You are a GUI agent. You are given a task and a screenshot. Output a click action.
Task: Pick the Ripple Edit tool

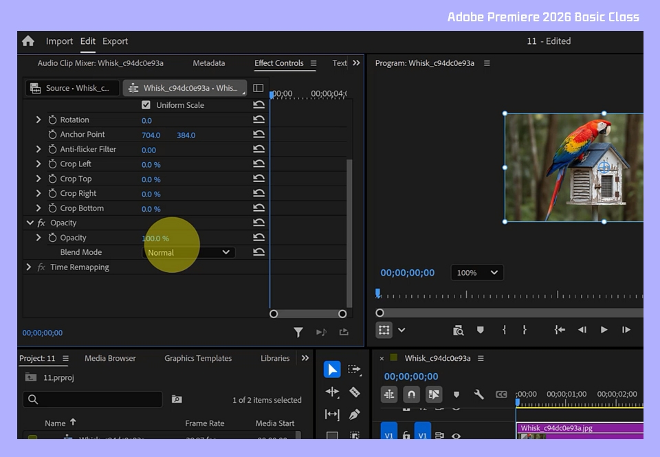(x=332, y=392)
